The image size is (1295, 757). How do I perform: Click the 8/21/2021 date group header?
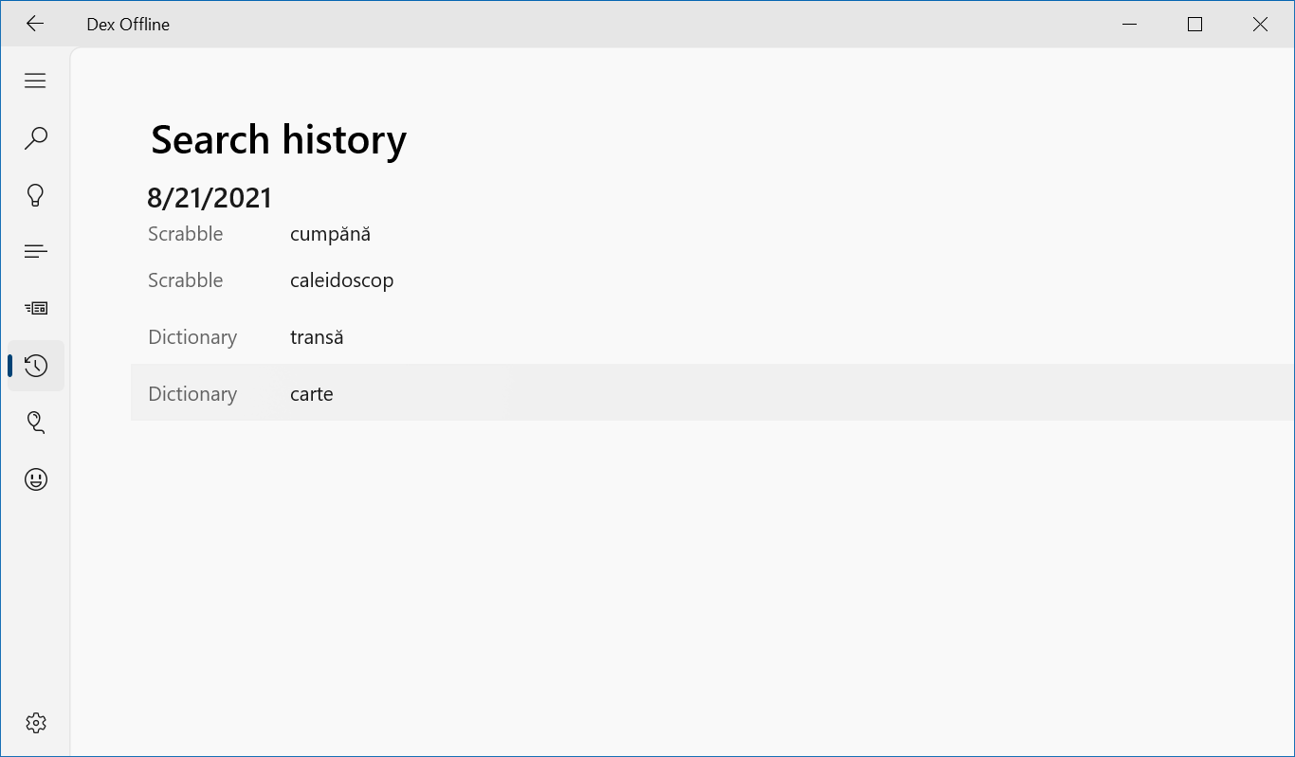[210, 198]
